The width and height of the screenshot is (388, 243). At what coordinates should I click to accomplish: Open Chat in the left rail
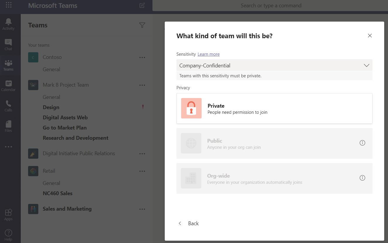coord(8,45)
